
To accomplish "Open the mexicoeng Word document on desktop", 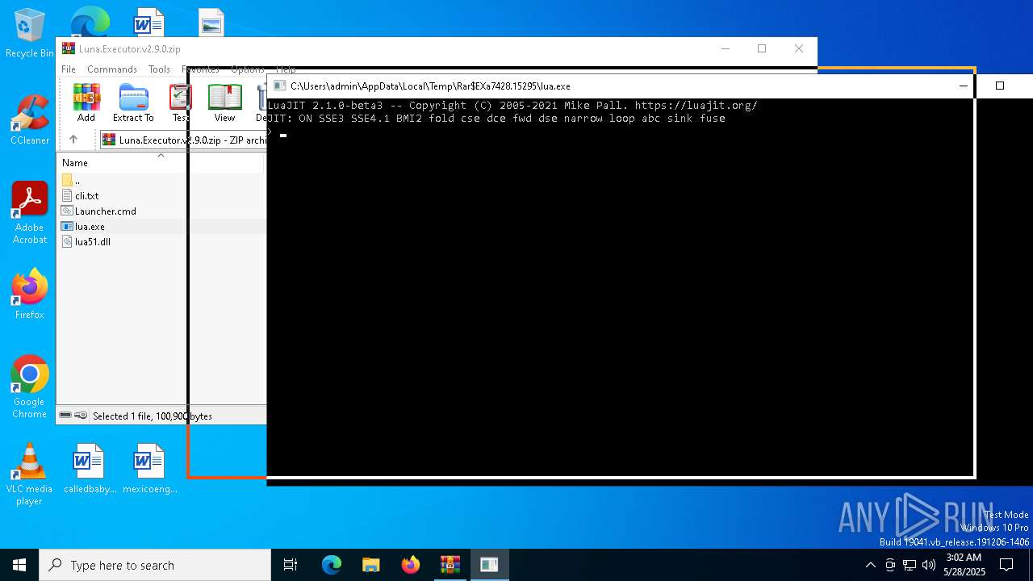I will pos(150,468).
